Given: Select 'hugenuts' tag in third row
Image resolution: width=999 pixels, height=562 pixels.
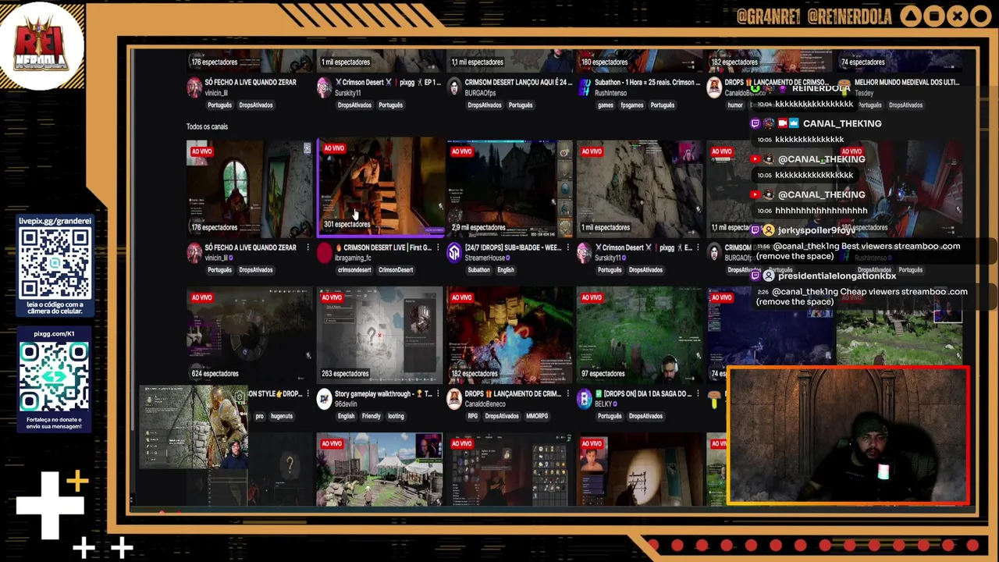Looking at the screenshot, I should [281, 416].
